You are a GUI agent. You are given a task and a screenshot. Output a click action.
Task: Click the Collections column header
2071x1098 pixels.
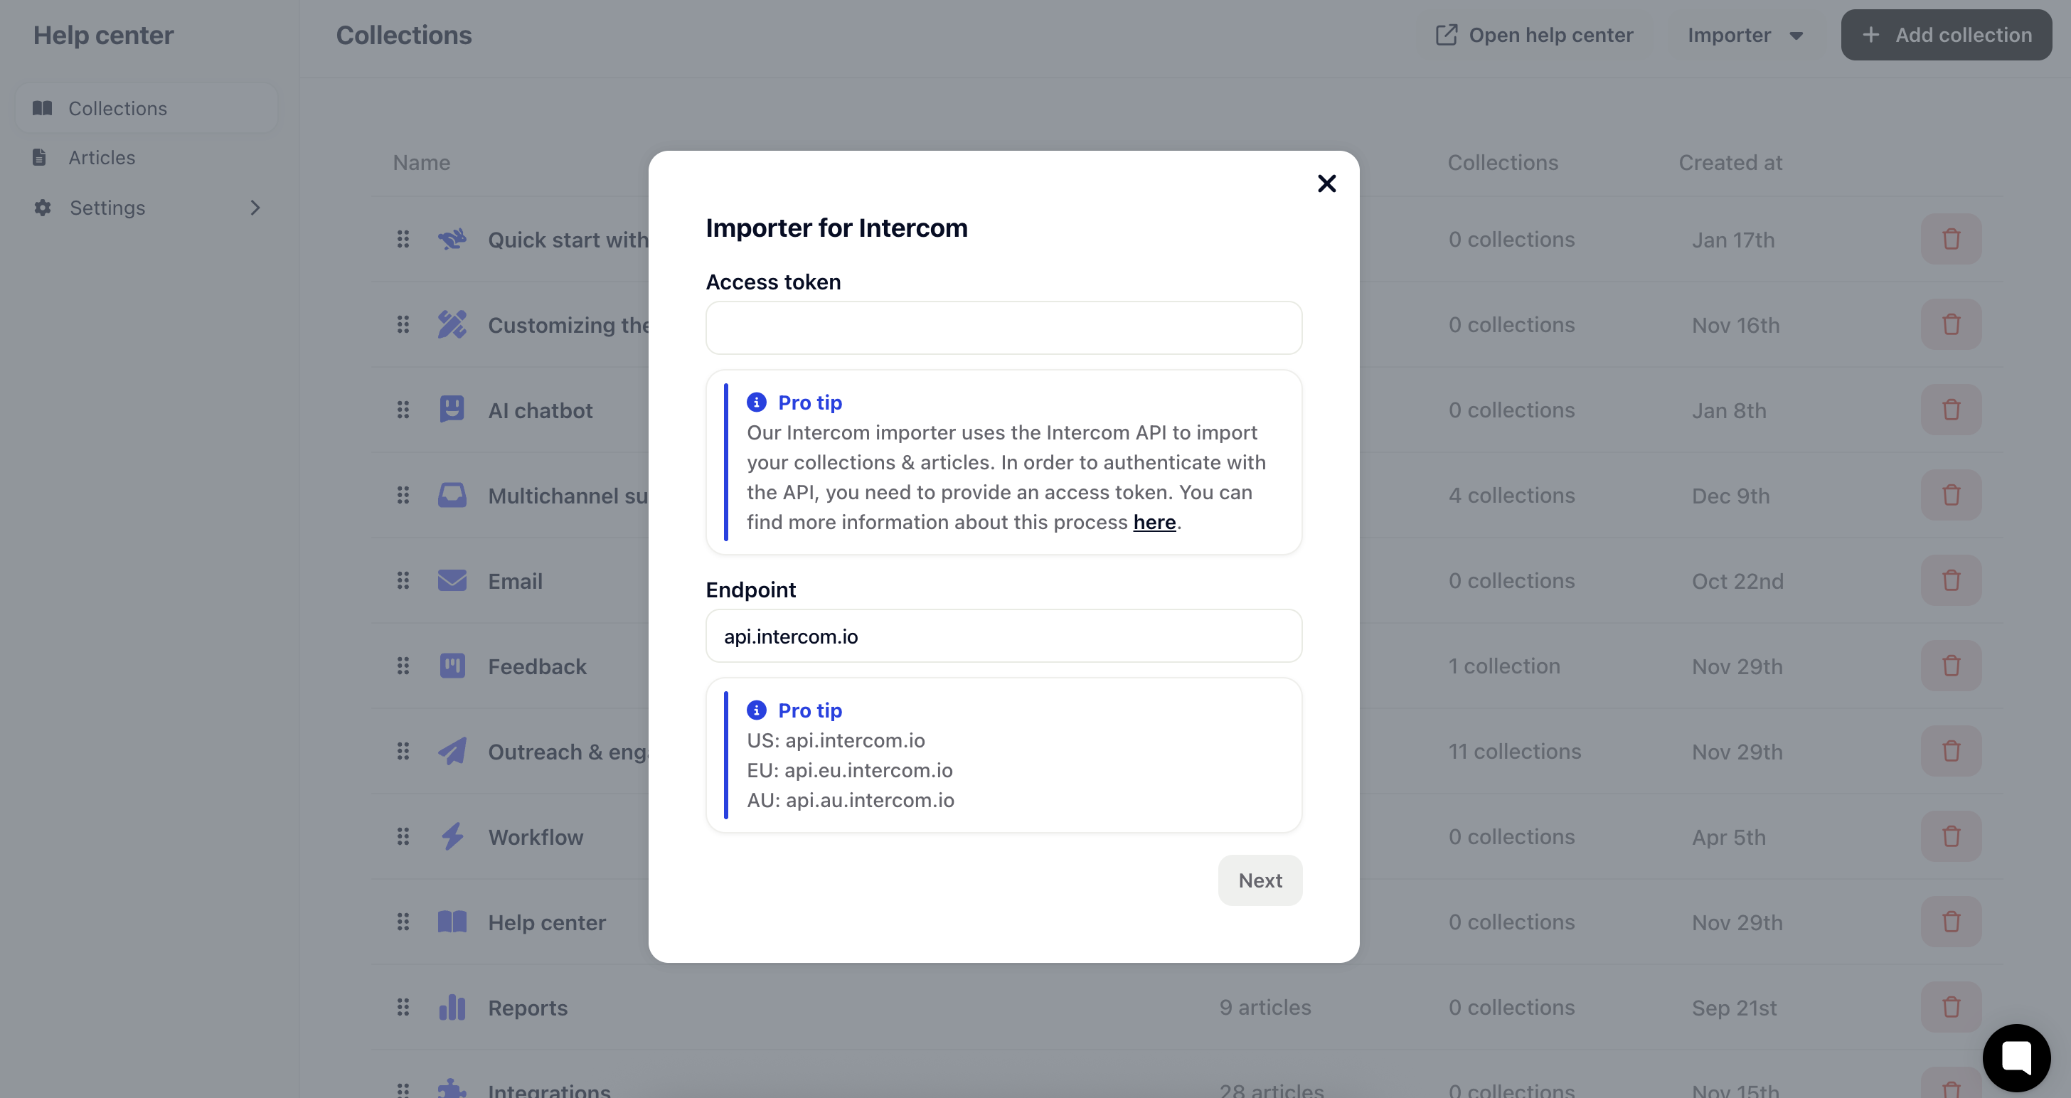click(x=1503, y=162)
